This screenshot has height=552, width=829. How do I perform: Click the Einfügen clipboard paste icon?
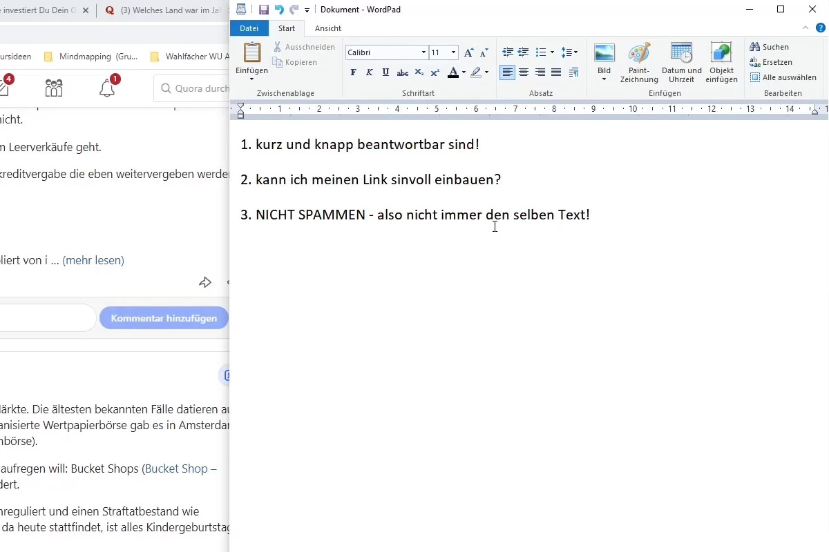pos(251,53)
